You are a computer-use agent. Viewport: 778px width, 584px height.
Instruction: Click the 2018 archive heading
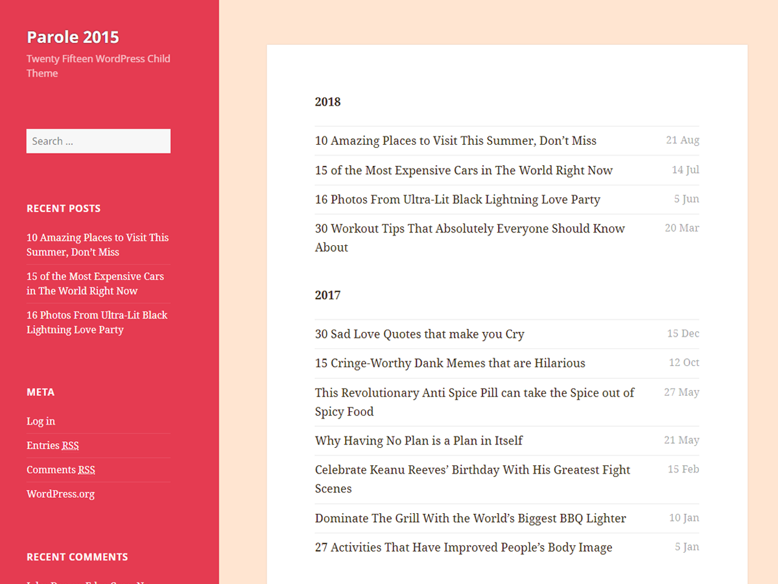coord(327,102)
